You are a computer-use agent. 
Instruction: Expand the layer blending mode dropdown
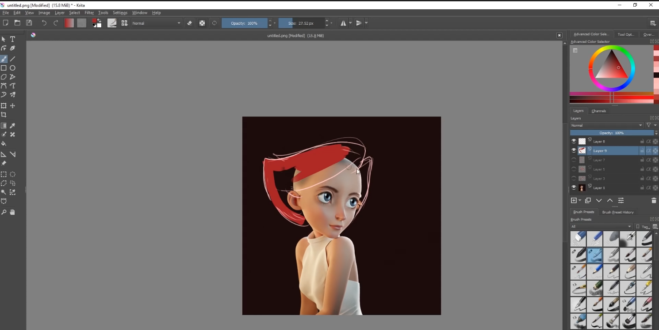(x=606, y=125)
